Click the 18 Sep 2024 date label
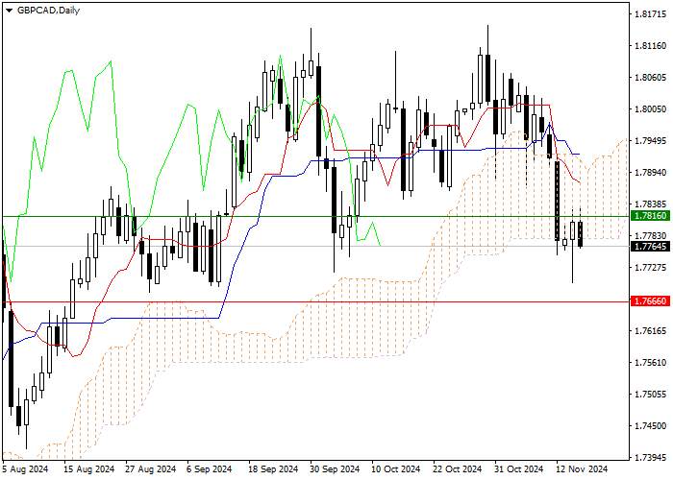 point(274,469)
